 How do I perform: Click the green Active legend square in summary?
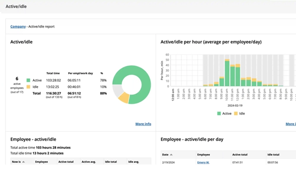[28, 80]
